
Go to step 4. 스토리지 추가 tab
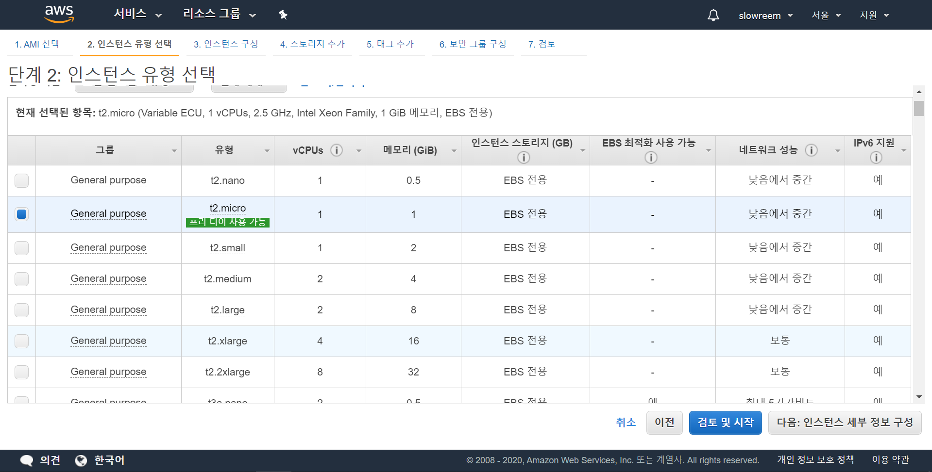click(312, 44)
